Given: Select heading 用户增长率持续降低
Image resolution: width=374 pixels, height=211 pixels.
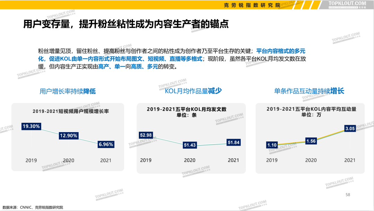Looking at the screenshot, I should 68,91.
